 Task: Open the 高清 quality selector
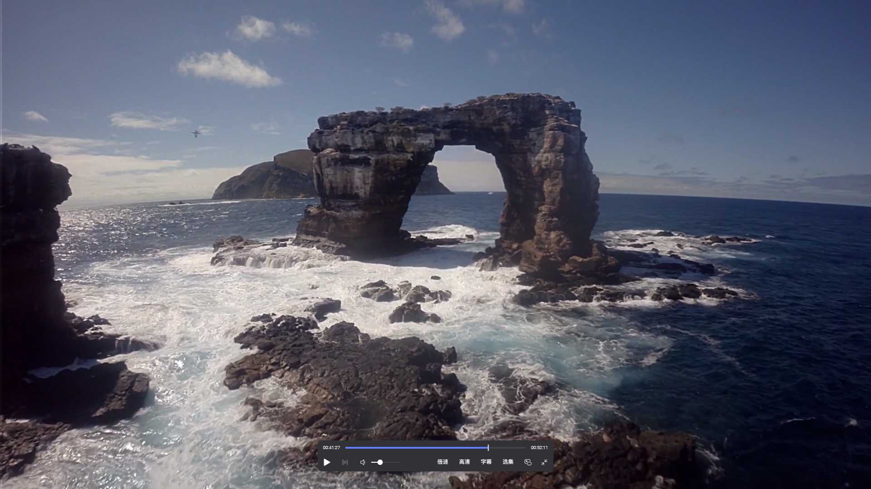pos(464,462)
